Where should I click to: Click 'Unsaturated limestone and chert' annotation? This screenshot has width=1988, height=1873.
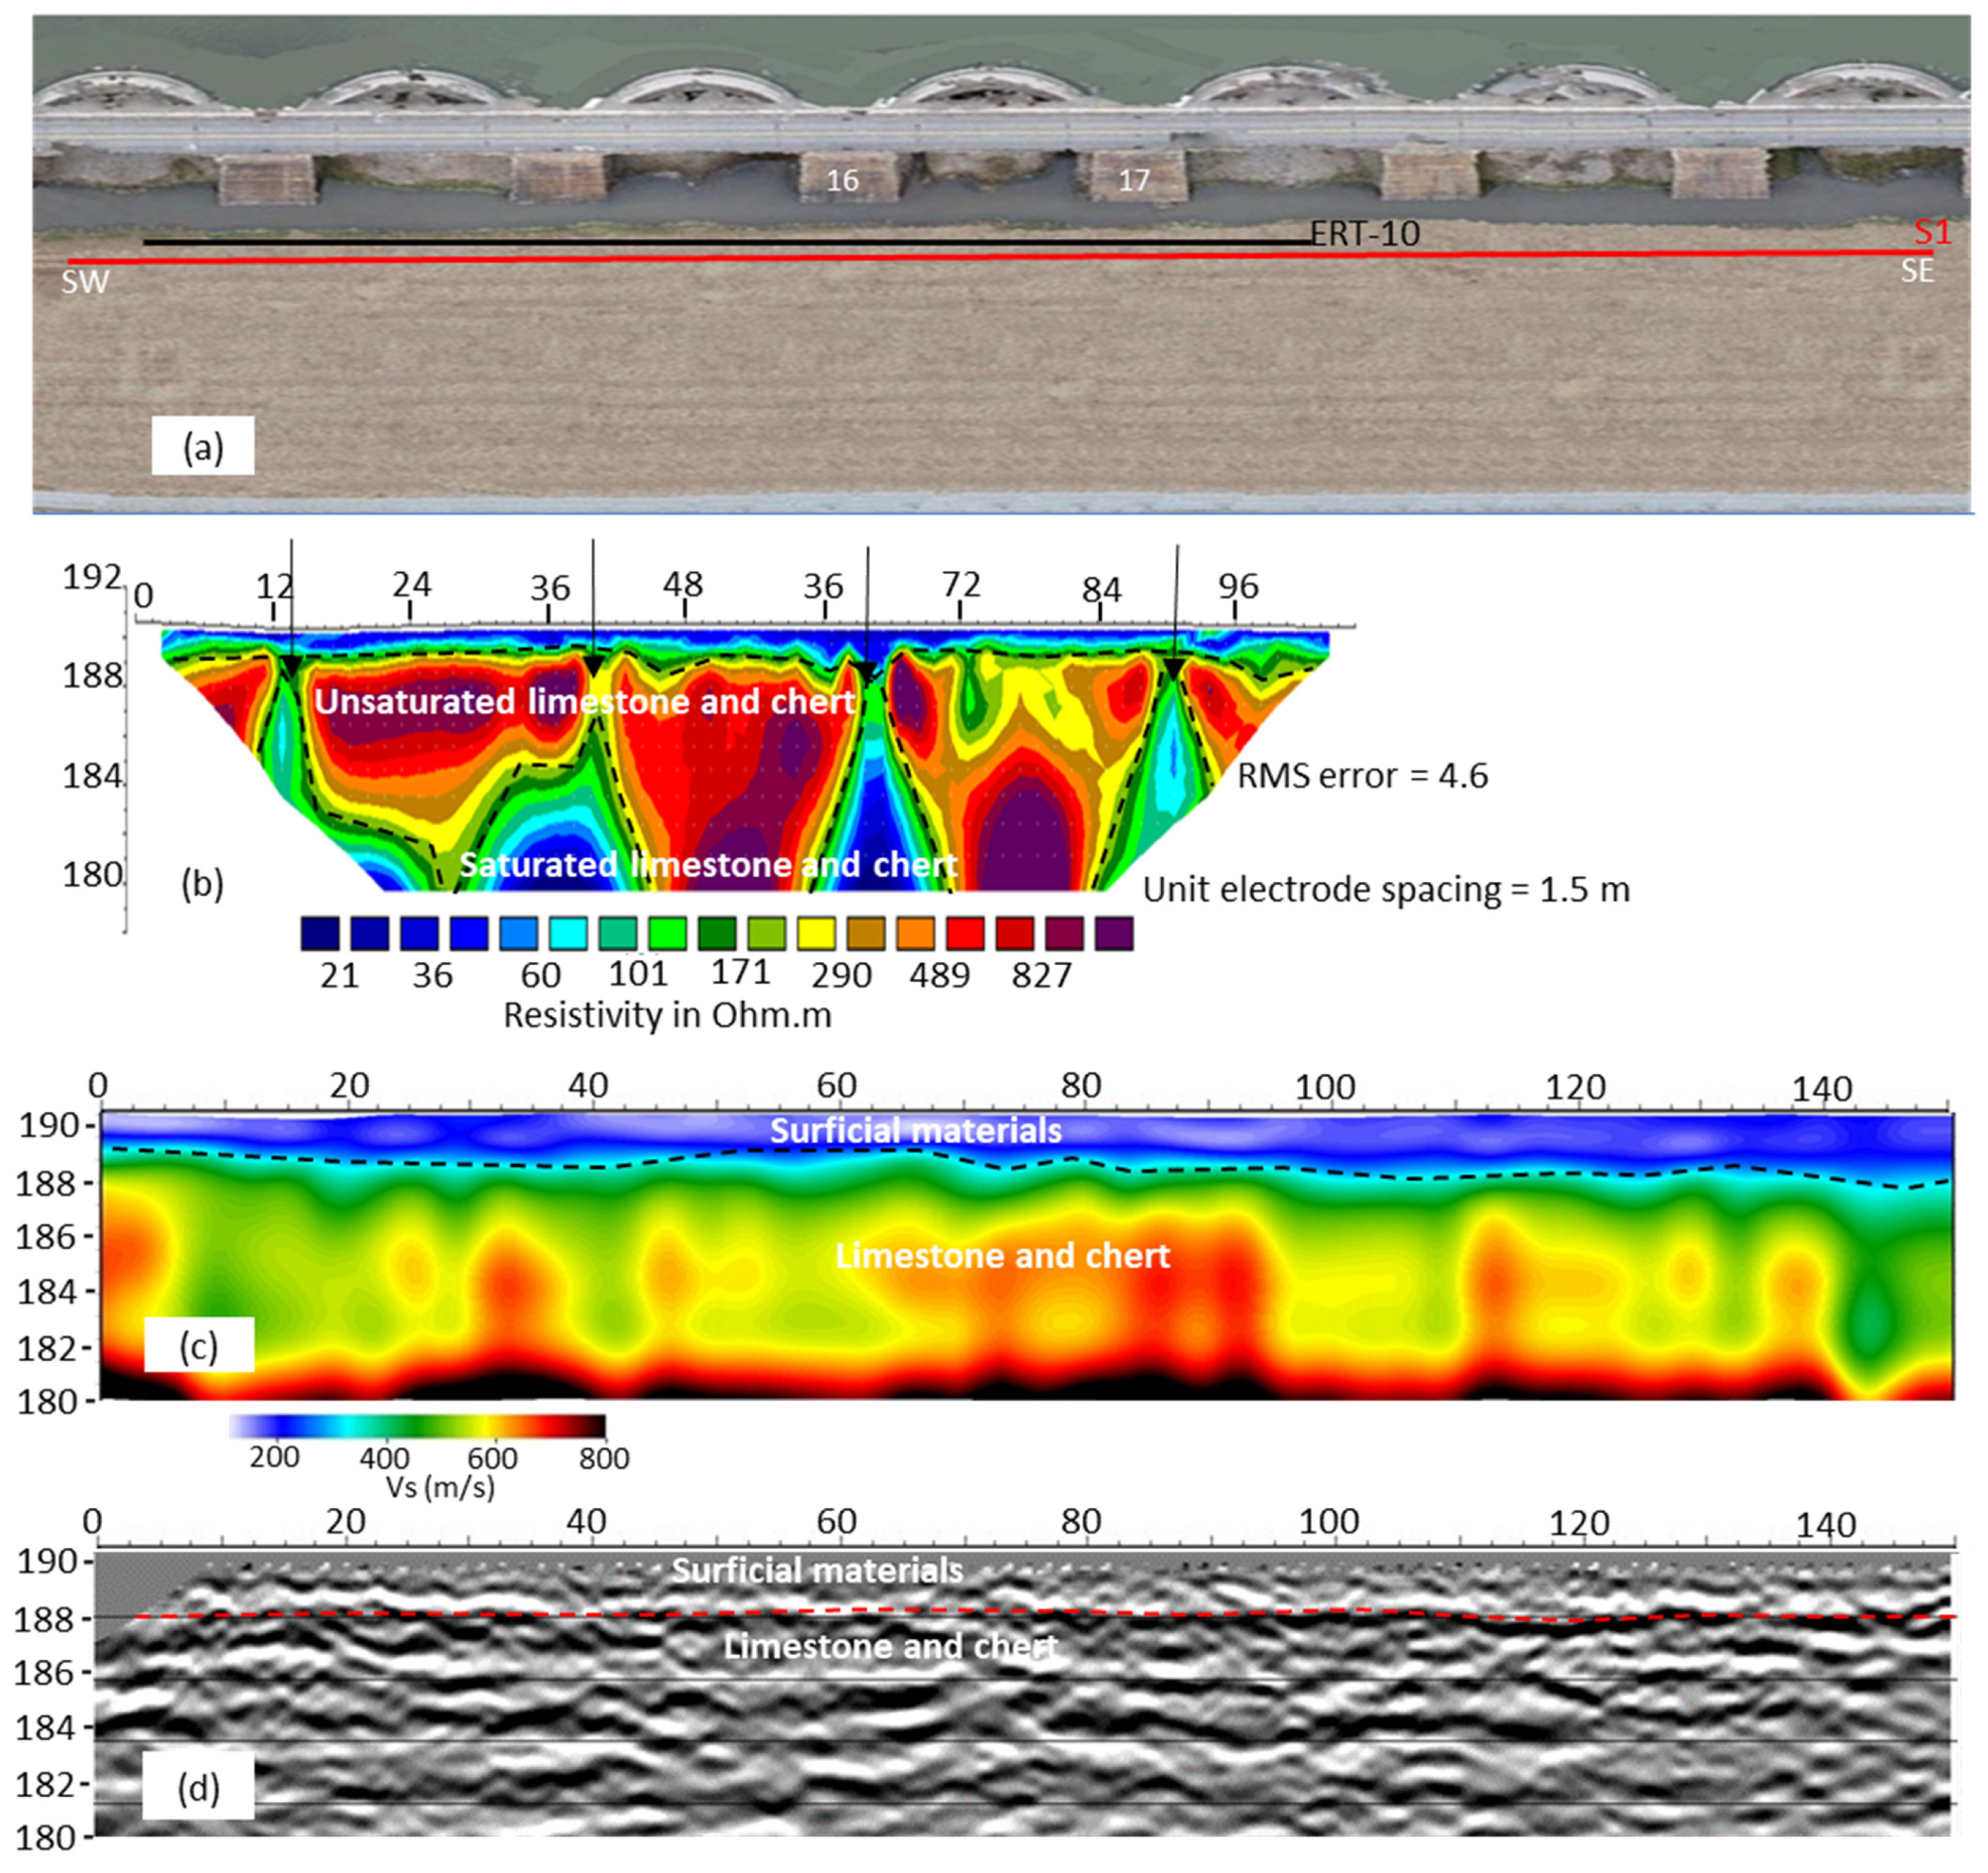coord(585,701)
